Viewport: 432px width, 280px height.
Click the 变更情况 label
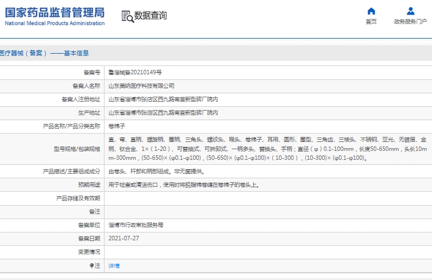(89, 252)
